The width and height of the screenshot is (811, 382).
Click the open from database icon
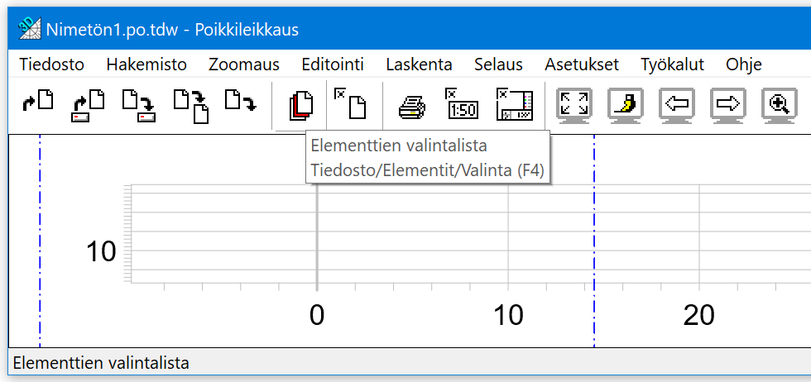[89, 105]
